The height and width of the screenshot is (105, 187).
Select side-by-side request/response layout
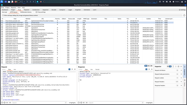pos(146,66)
